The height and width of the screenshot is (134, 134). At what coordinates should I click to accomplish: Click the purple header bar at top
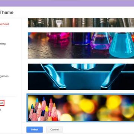(x=67, y=3)
